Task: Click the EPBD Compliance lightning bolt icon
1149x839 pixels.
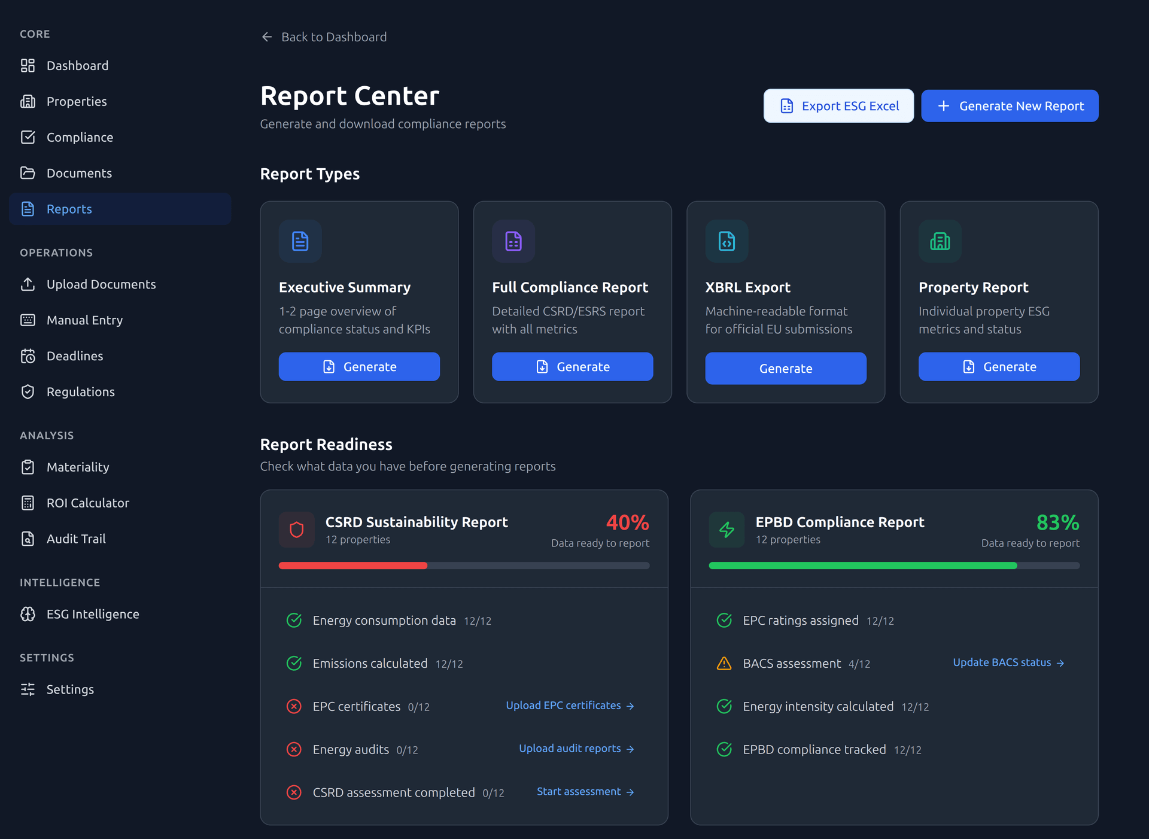Action: (x=727, y=530)
